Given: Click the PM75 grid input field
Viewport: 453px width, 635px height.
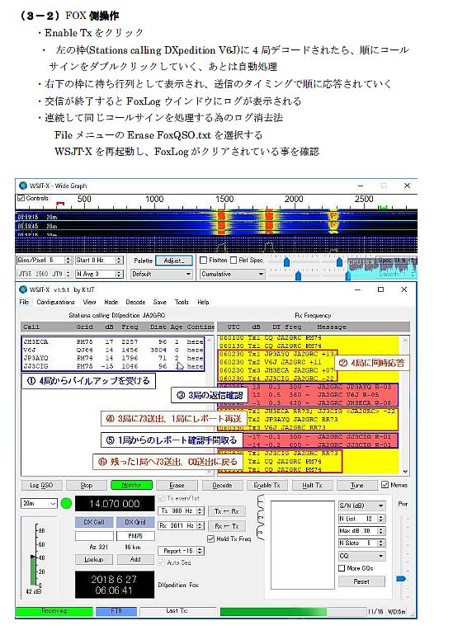Looking at the screenshot, I should [x=135, y=536].
